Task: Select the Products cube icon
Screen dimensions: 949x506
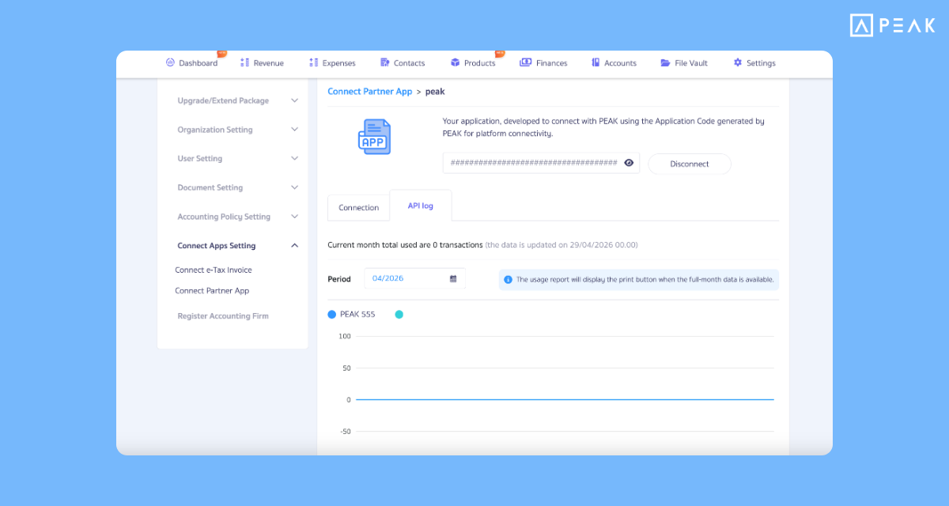Action: click(454, 62)
